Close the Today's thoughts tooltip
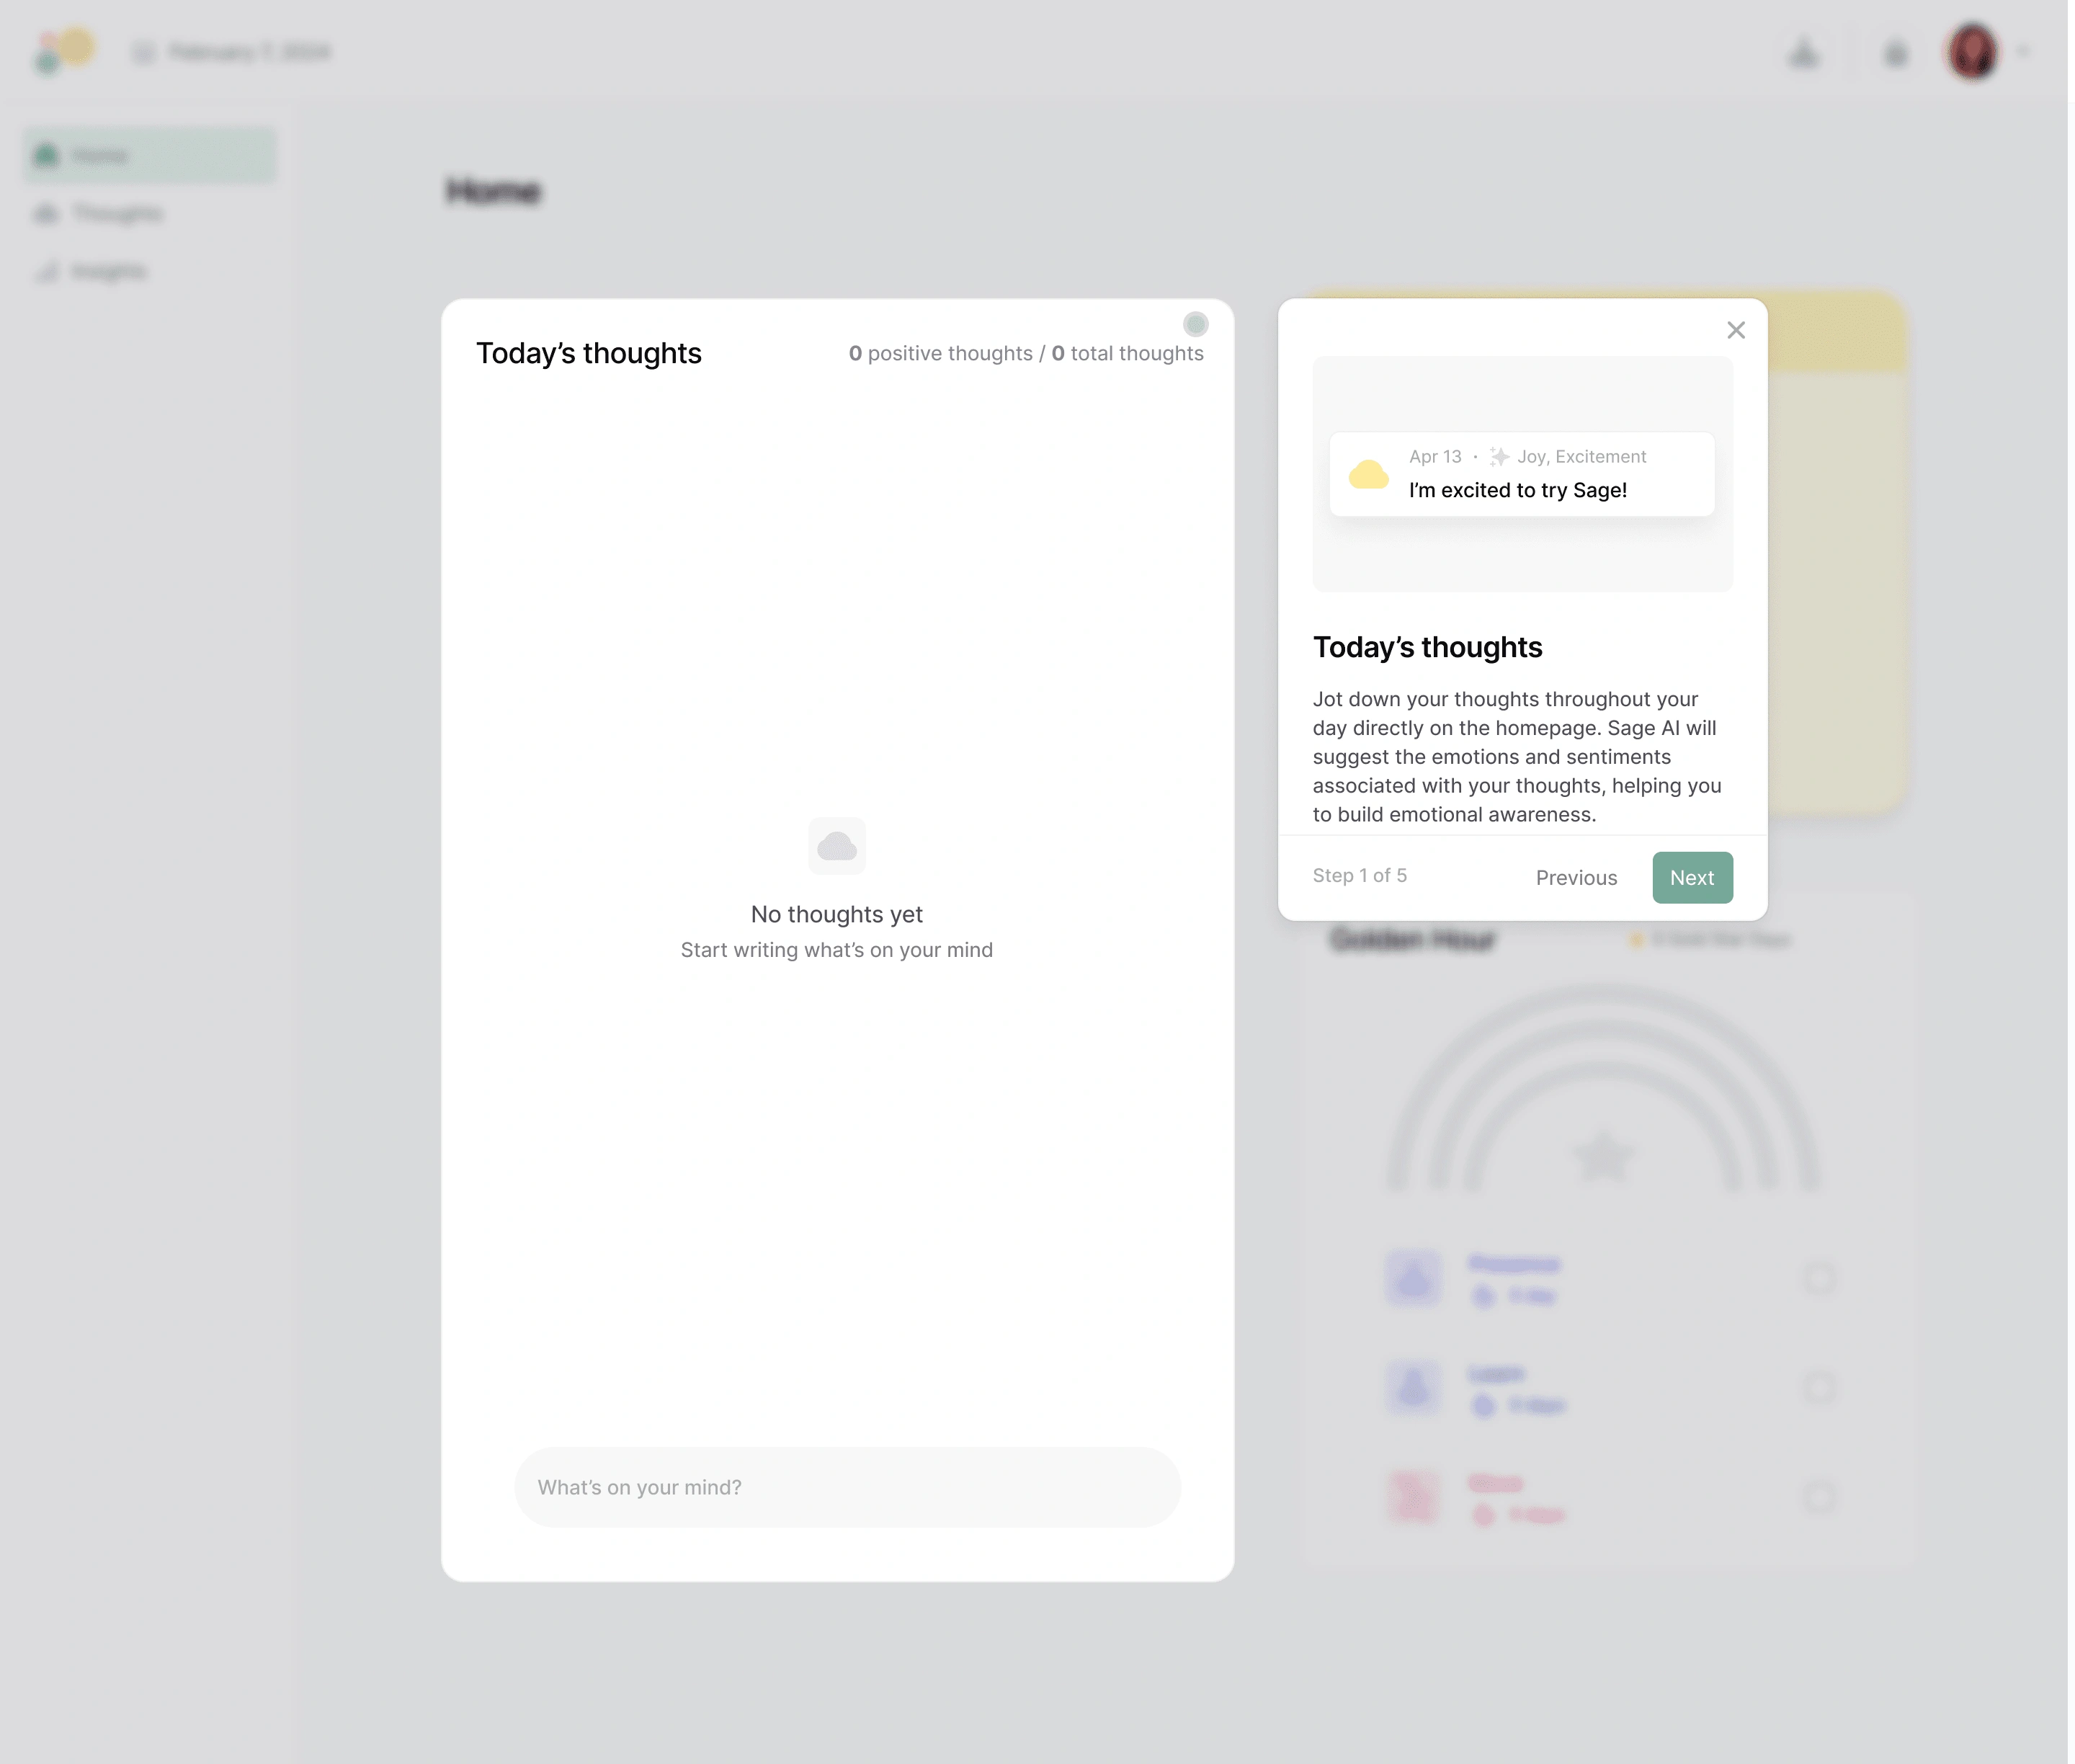The image size is (2075, 1764). [x=1737, y=329]
